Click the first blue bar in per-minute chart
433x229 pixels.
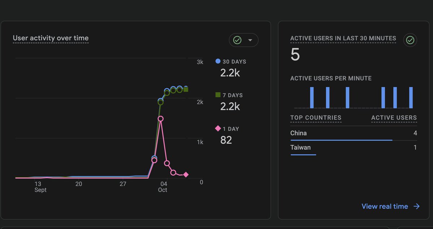(x=312, y=98)
